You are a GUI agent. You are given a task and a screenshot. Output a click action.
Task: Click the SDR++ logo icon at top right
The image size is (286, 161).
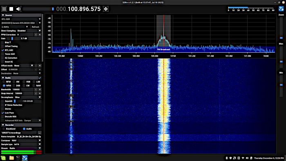[281, 9]
